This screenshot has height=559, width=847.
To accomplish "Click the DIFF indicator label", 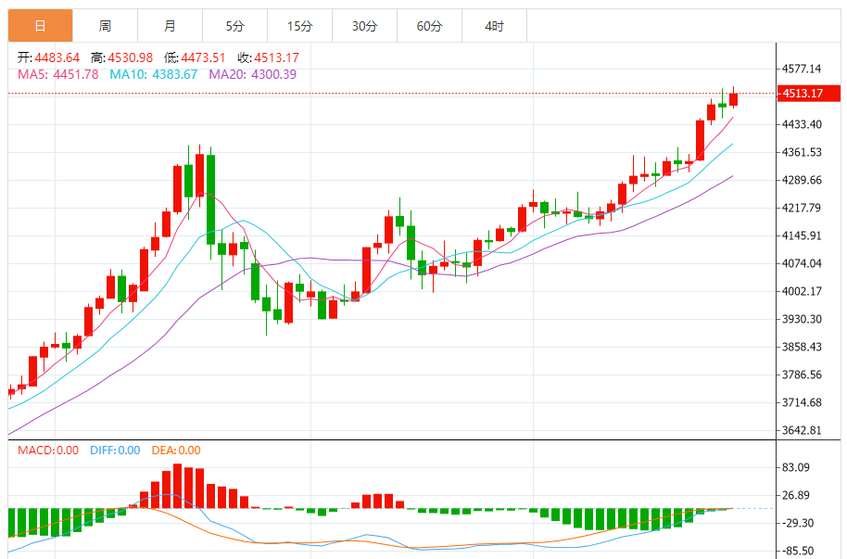I will [115, 451].
